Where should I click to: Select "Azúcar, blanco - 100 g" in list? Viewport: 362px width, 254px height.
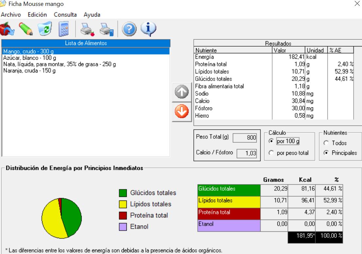point(29,58)
